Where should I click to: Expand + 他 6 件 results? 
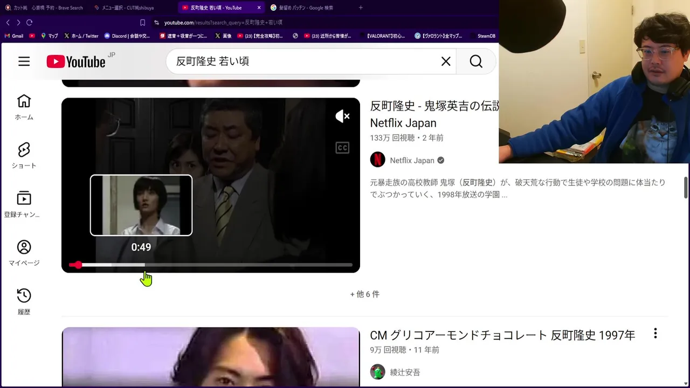[x=365, y=294]
